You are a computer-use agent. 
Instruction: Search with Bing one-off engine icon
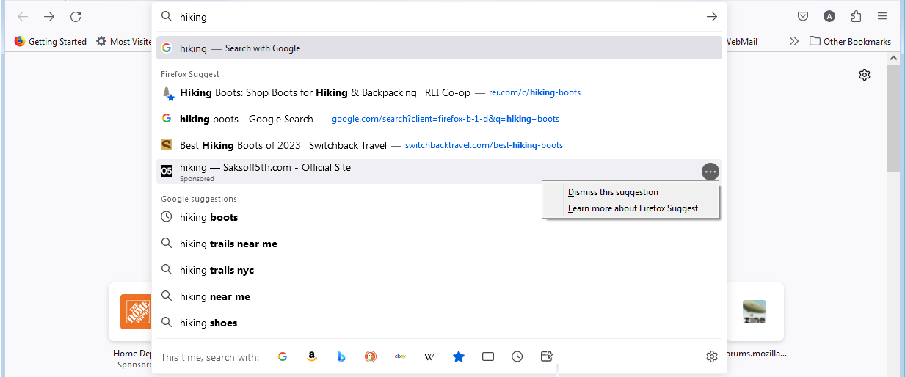[x=341, y=356]
